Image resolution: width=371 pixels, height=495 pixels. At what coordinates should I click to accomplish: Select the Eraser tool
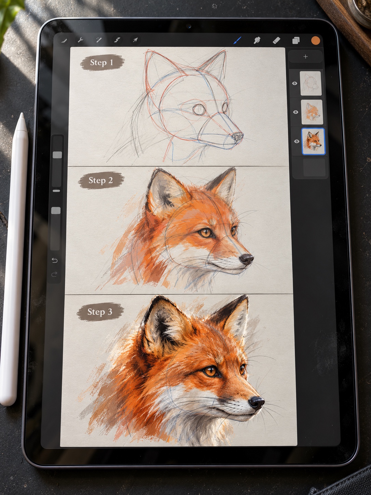[276, 41]
